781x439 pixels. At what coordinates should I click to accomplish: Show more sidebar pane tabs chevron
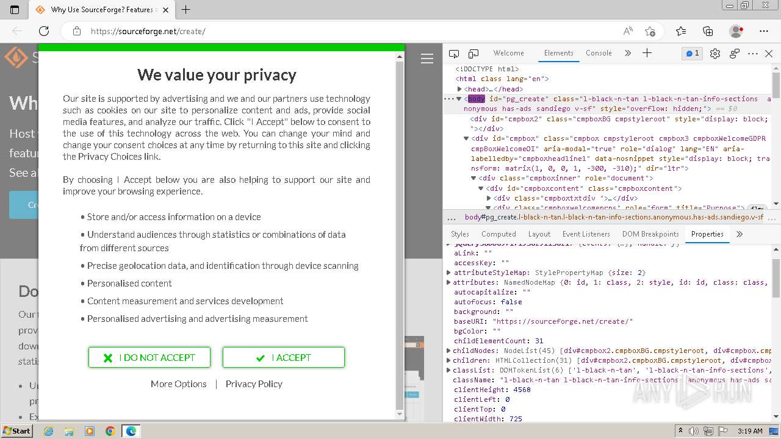(740, 234)
